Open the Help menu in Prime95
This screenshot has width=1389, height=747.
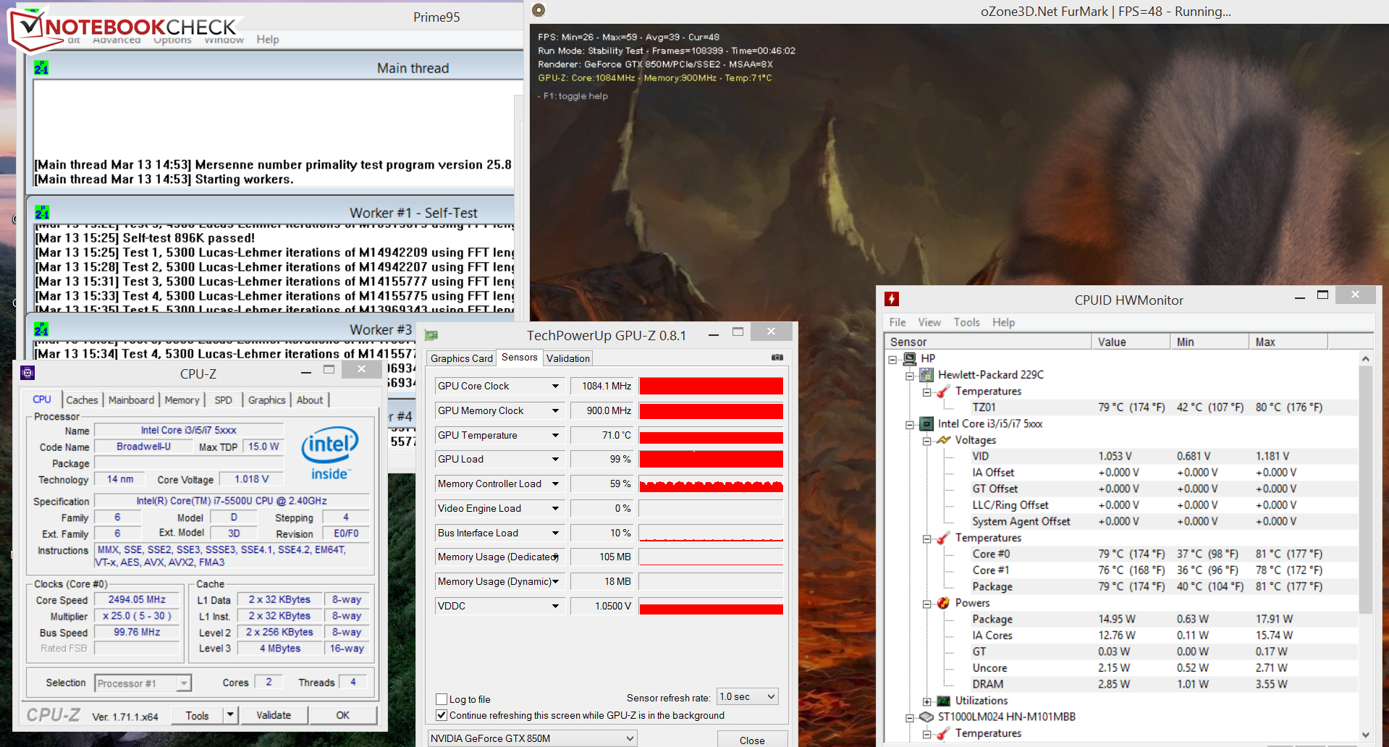[267, 39]
